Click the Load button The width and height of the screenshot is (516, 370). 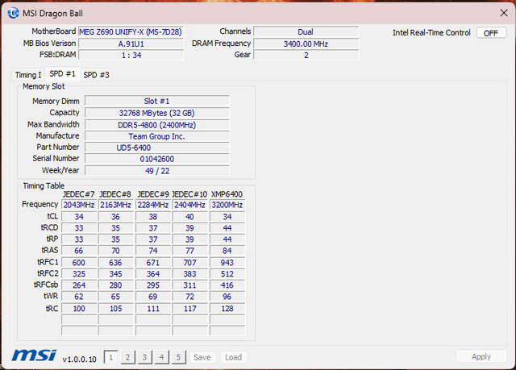233,357
